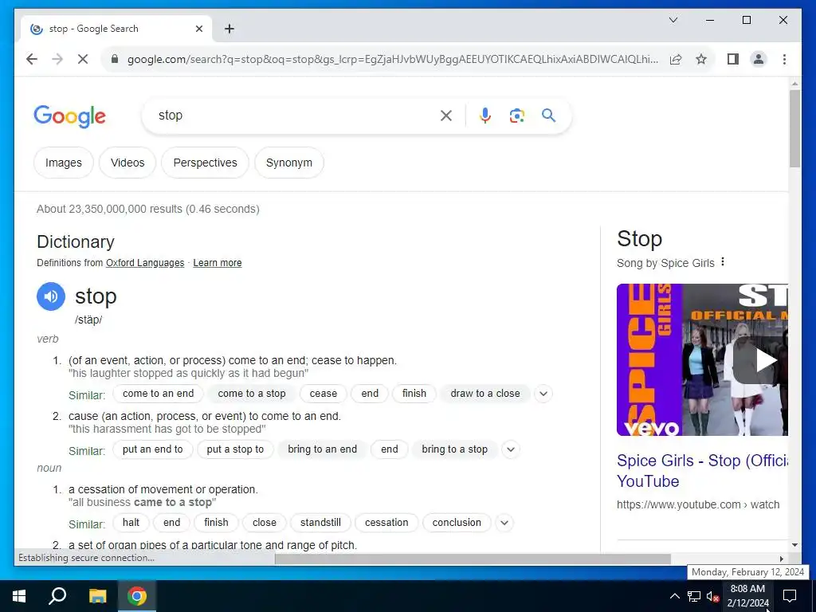
Task: Start voice search with the microphone icon
Action: (485, 115)
